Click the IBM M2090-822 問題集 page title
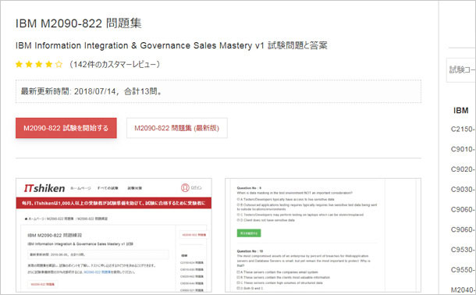Screen dimensions: 476x295 pos(78,23)
